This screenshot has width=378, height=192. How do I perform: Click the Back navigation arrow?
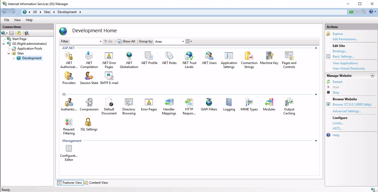coord(5,12)
